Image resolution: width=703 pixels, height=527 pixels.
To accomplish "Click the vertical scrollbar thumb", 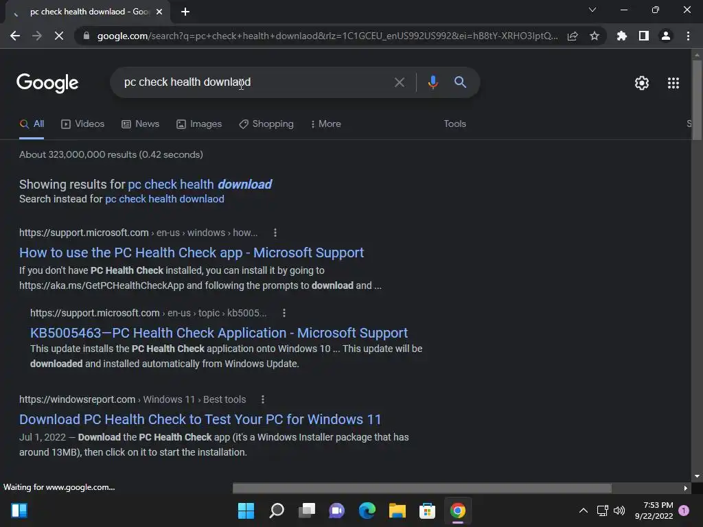I will click(x=697, y=99).
